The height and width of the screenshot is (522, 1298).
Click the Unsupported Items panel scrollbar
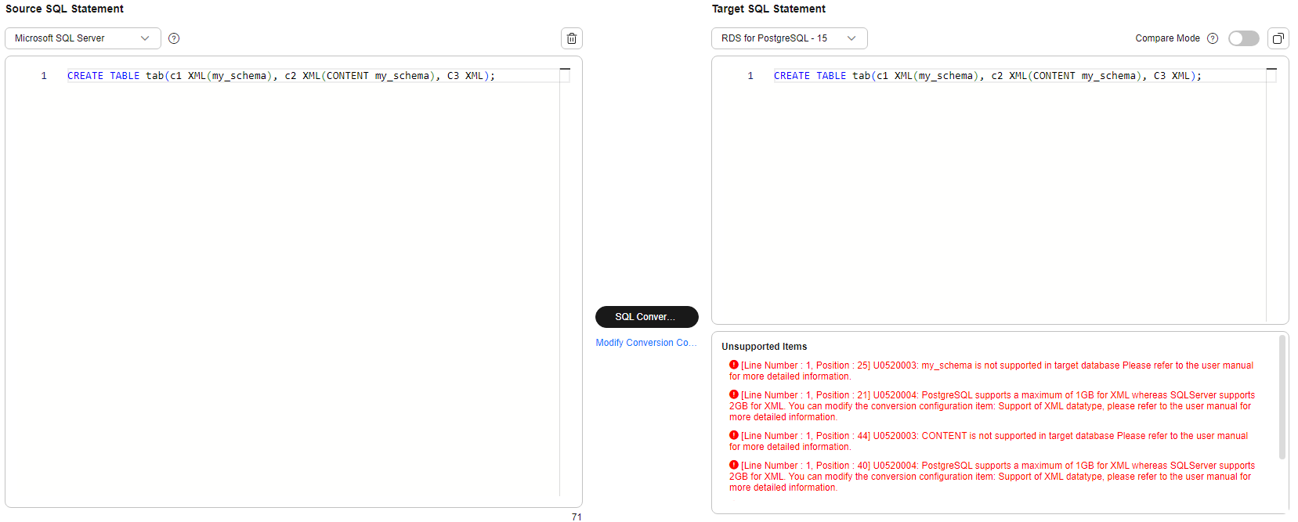point(1282,397)
